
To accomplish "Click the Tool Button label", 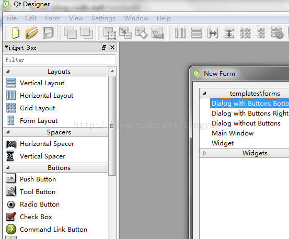I will click(x=38, y=192).
